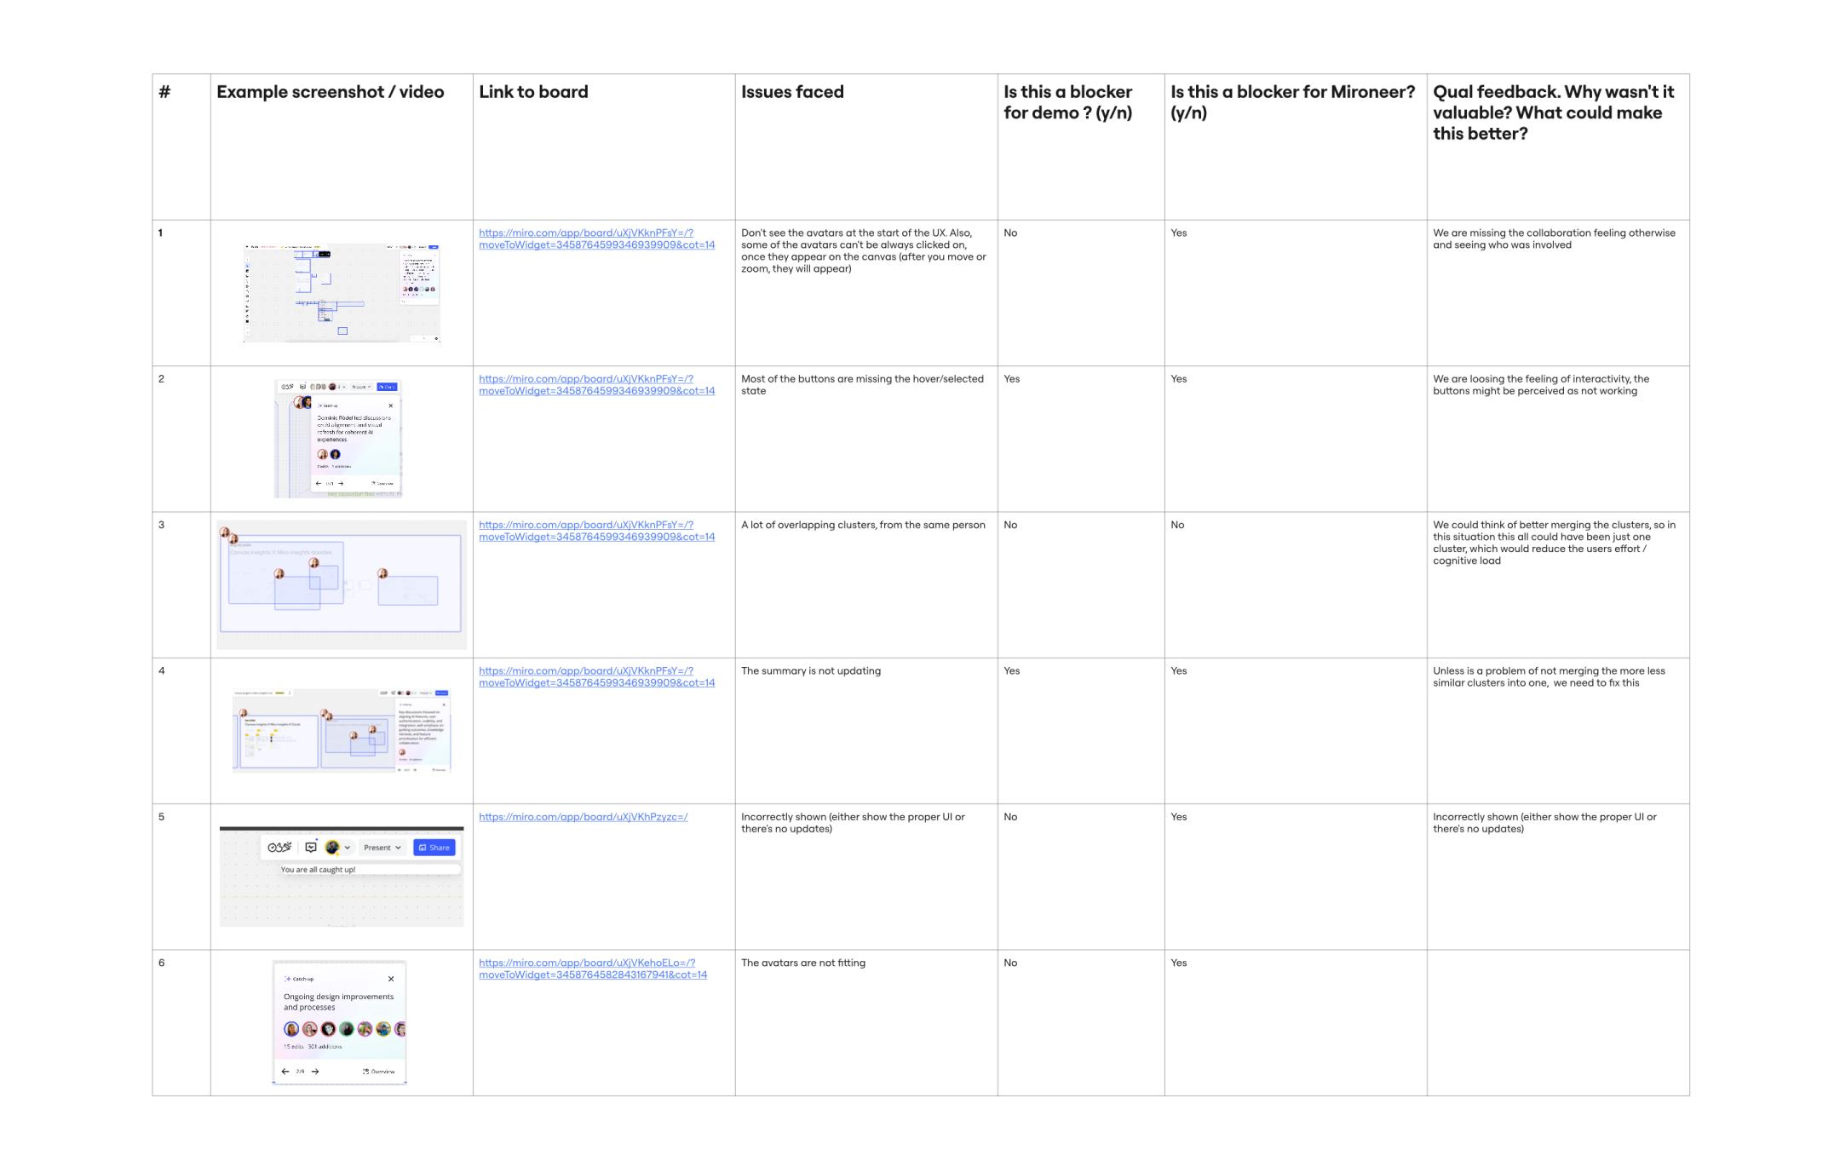Viewport: 1840px width, 1150px height.
Task: Click the 'Incorrectly shown' text in Qual feedback column
Action: click(x=1544, y=823)
